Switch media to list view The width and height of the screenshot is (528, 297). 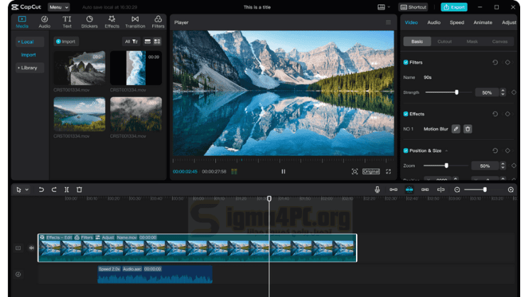point(148,41)
